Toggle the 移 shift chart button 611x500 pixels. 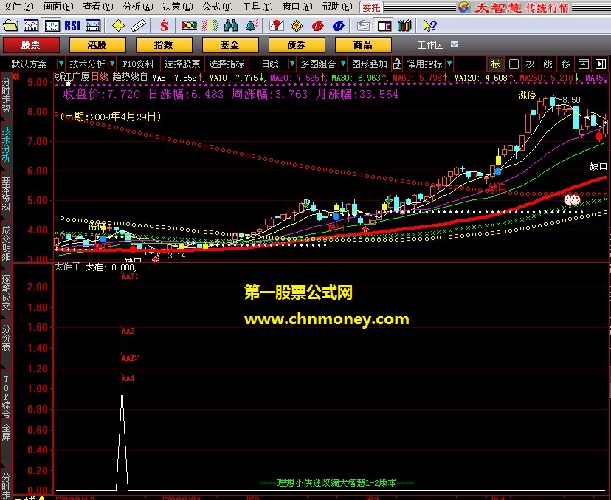pos(565,64)
